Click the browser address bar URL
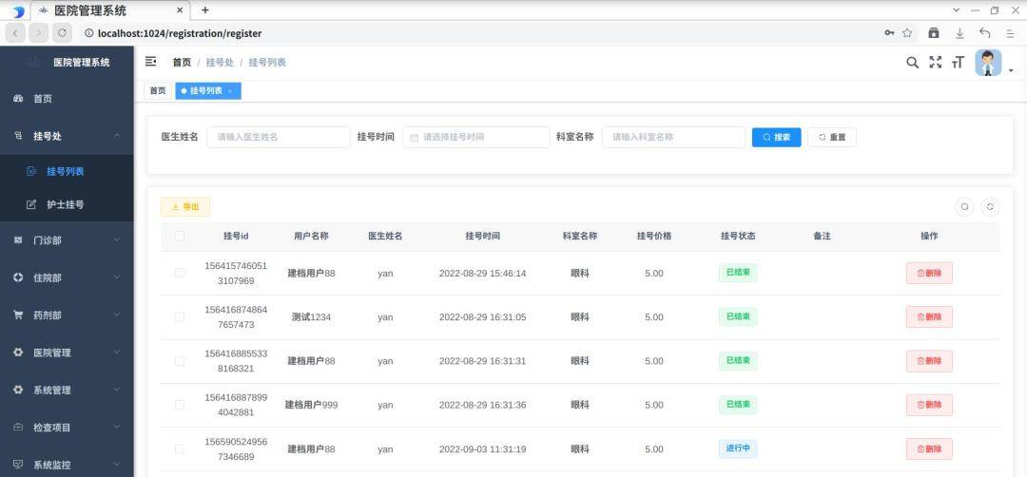1027x477 pixels. [180, 33]
